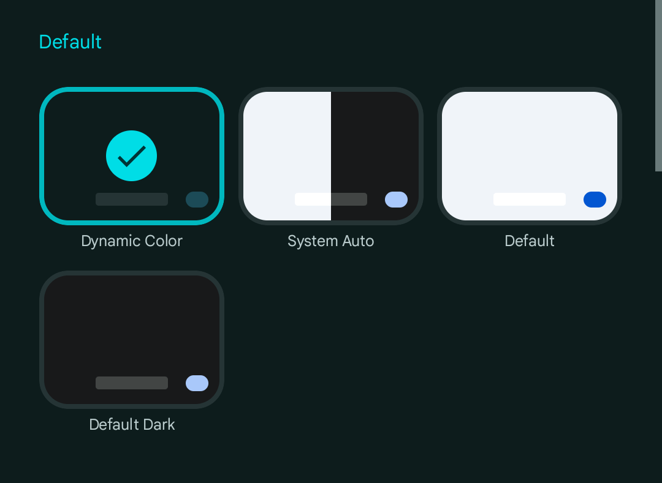Choose the Default Dark theme card

[x=132, y=340]
